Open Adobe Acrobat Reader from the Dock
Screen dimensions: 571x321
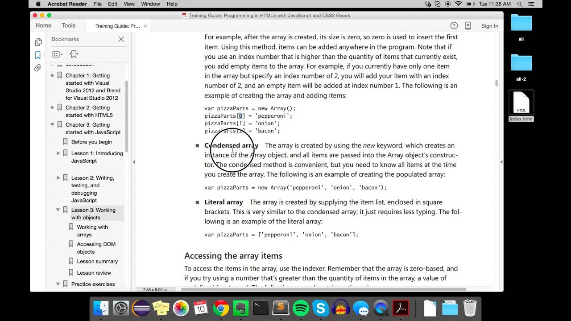[x=401, y=308]
